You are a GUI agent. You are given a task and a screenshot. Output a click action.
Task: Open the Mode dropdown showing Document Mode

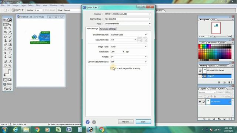click(x=128, y=24)
